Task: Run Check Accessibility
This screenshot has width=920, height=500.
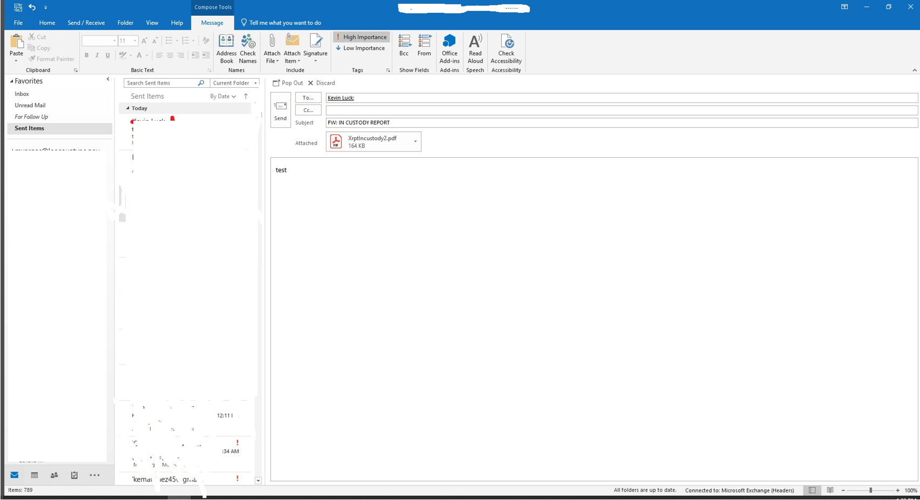Action: click(x=506, y=48)
